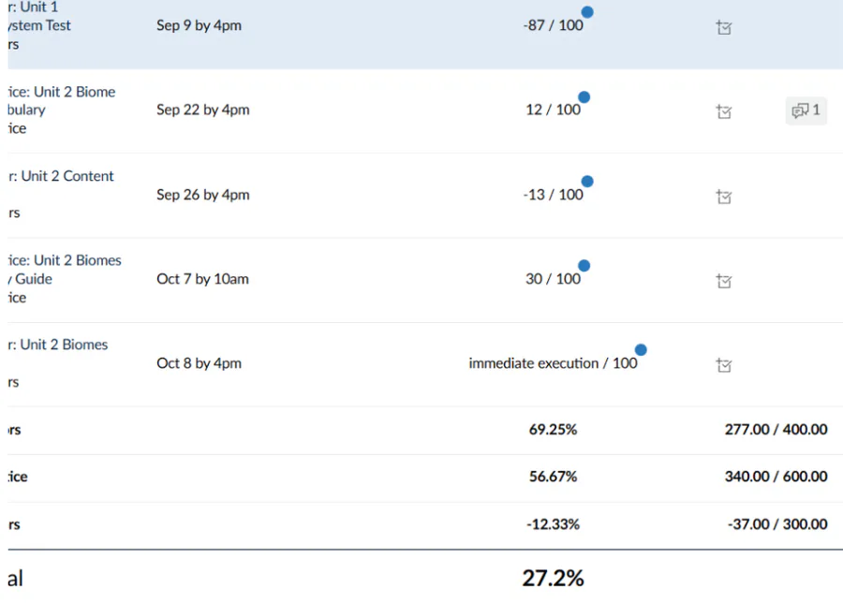Click the 30 / 100 score

(553, 279)
